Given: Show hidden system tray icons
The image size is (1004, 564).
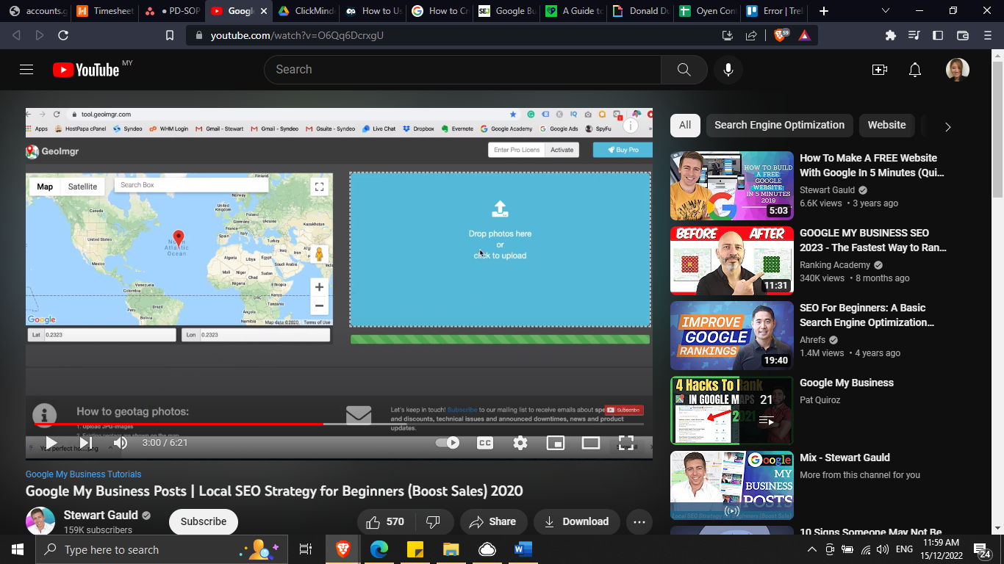Looking at the screenshot, I should (x=811, y=549).
